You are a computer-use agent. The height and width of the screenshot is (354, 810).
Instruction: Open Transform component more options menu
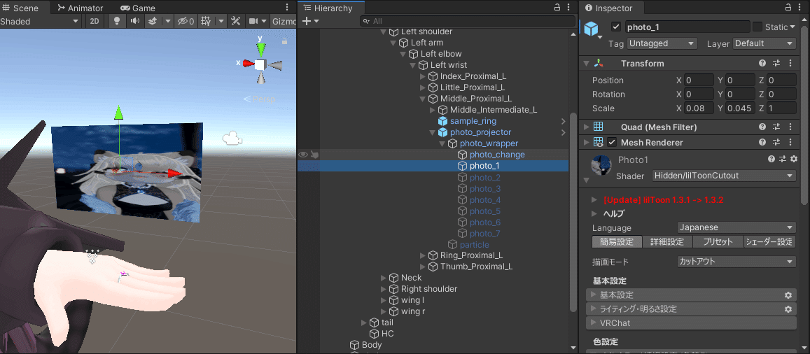(790, 63)
